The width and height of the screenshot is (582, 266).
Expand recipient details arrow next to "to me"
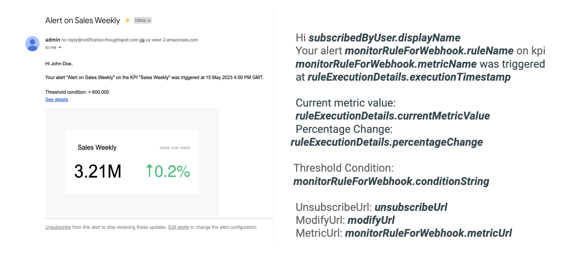coord(60,48)
